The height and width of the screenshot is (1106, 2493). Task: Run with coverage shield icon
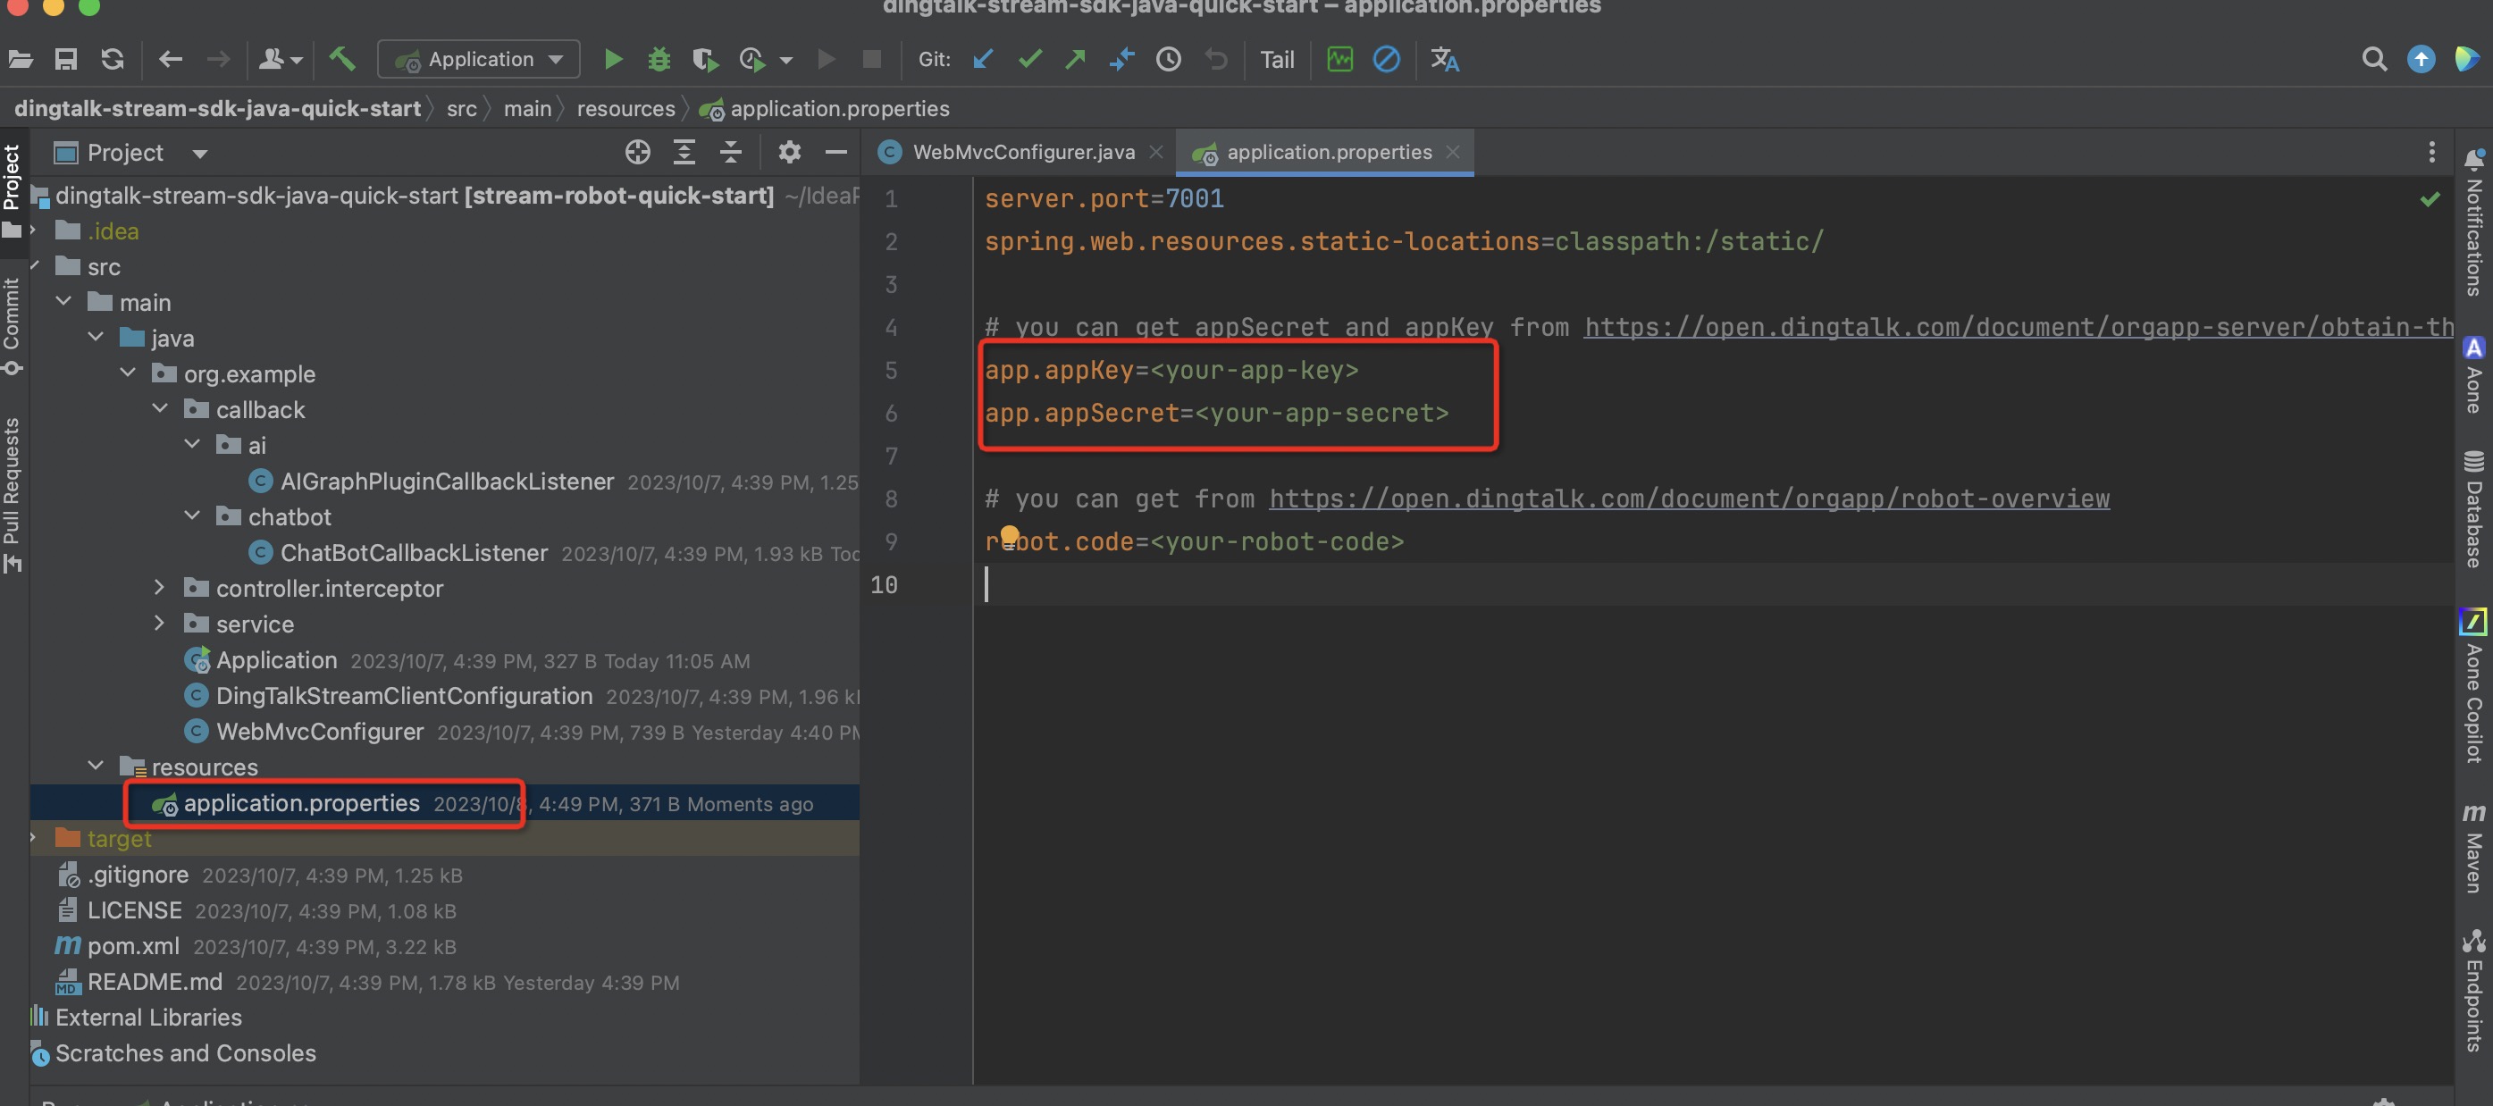[x=706, y=60]
